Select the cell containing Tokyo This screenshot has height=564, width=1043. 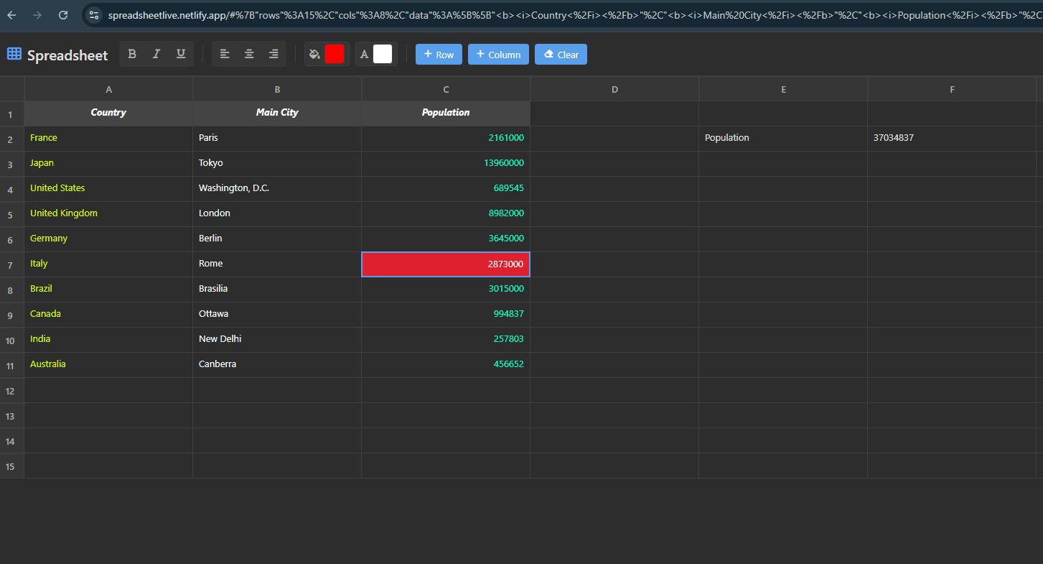tap(277, 163)
